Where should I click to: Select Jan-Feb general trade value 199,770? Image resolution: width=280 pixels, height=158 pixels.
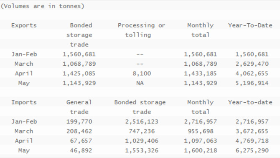pos(79,121)
